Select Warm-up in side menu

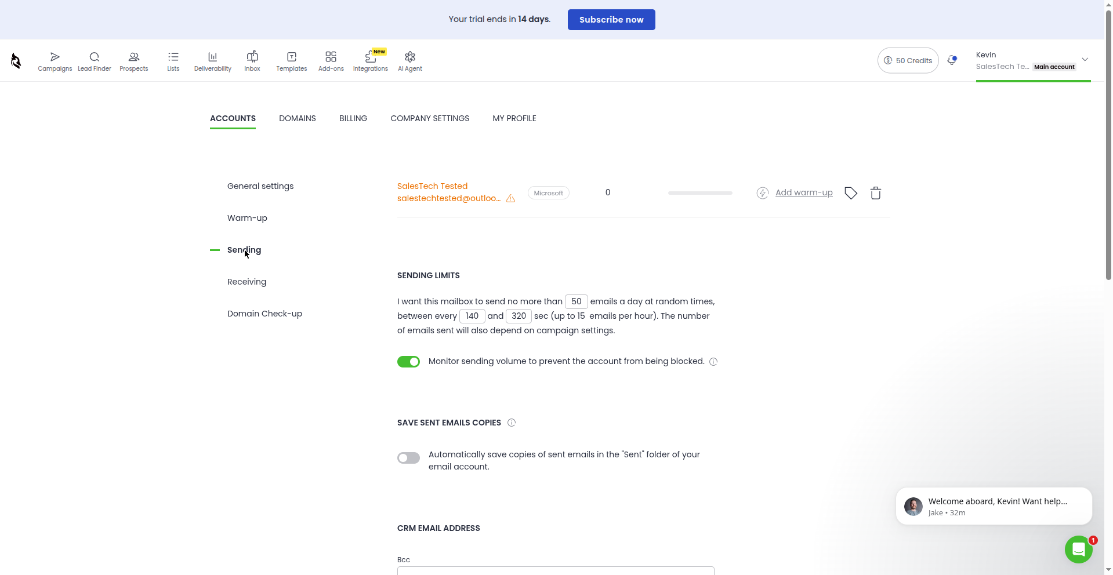(x=247, y=218)
